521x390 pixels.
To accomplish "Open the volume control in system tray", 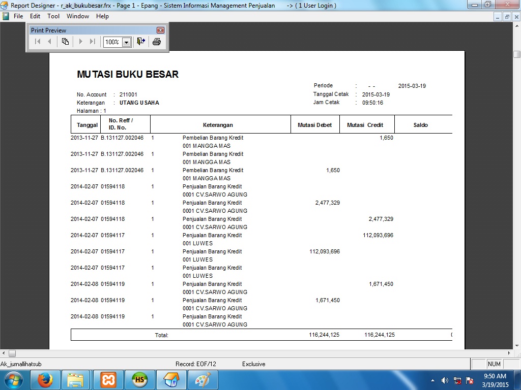I will [x=445, y=380].
